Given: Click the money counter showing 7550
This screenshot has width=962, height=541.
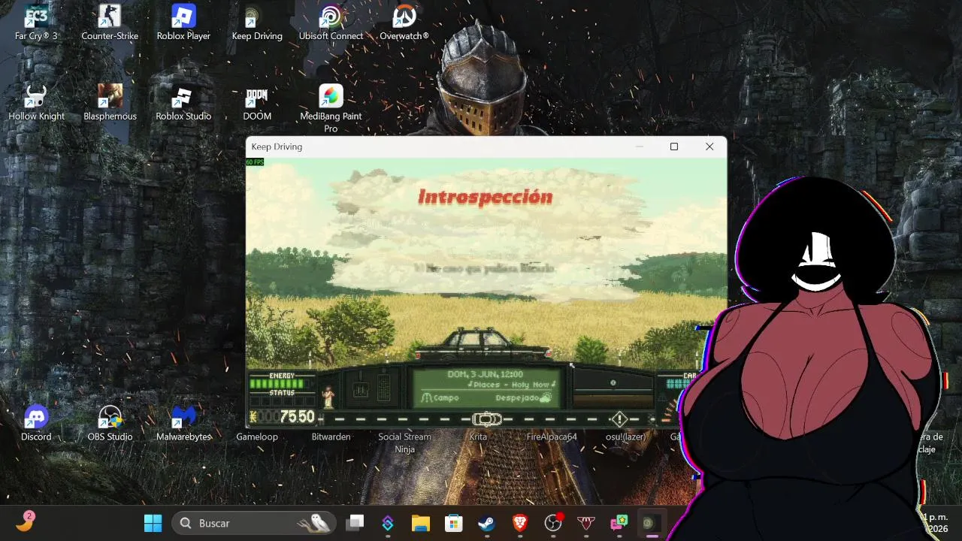Looking at the screenshot, I should coord(282,417).
